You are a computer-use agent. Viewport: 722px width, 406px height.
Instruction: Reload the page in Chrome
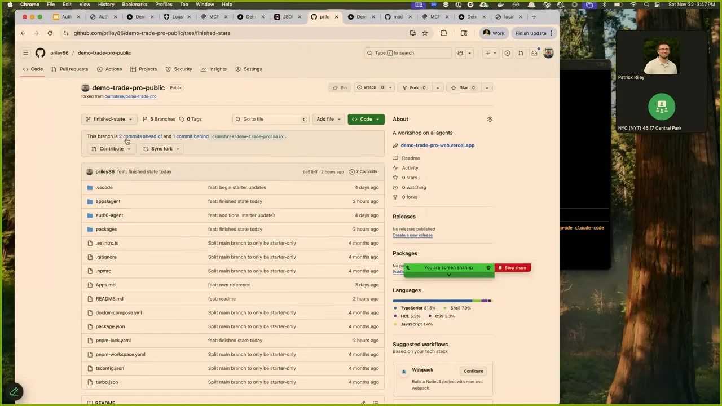click(x=50, y=33)
